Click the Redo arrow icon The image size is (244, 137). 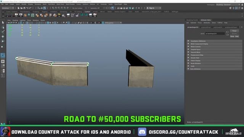[x=30, y=8]
